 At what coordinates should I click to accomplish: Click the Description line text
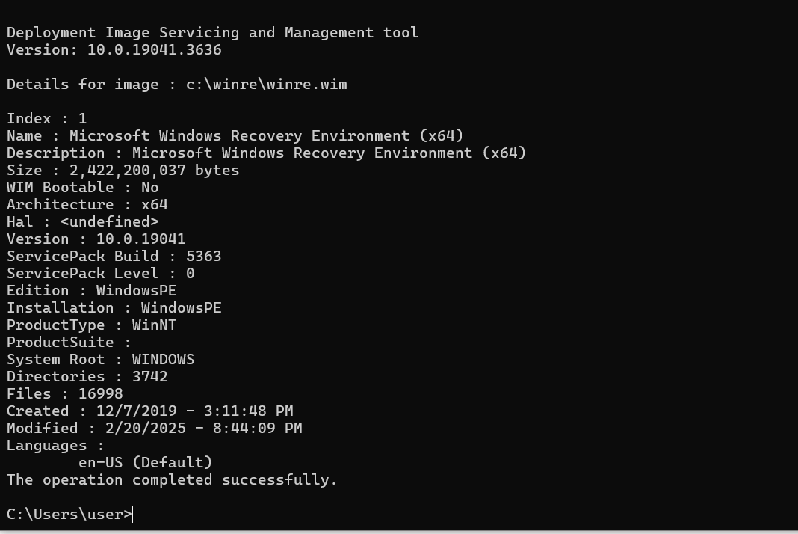click(x=266, y=153)
